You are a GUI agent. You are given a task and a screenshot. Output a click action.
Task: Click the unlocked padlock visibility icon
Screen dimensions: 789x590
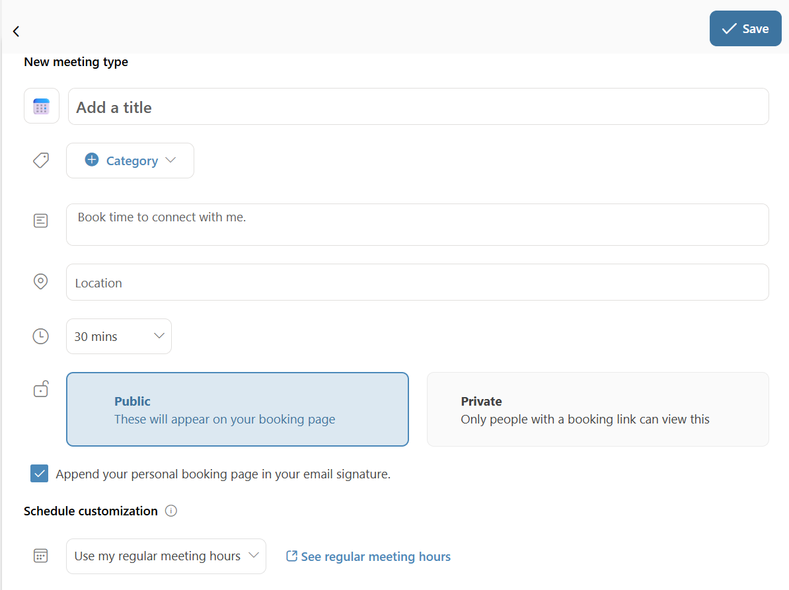tap(41, 389)
